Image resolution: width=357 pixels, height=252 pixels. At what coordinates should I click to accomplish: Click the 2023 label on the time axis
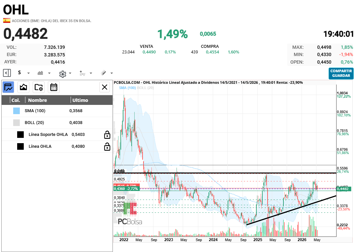(169, 240)
